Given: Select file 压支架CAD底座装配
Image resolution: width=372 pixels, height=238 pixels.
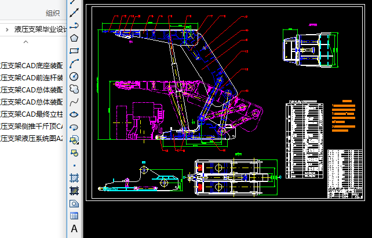Looking at the screenshot, I should [31, 65].
